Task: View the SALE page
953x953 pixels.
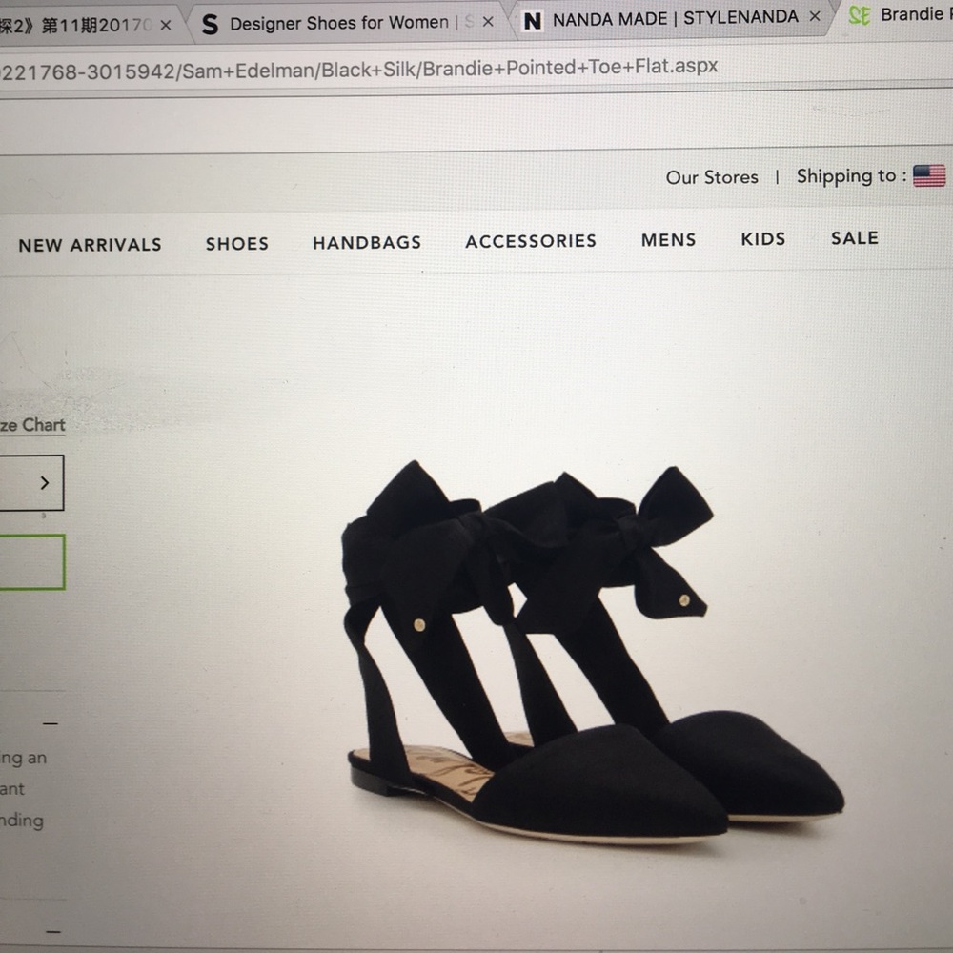Action: [x=855, y=238]
